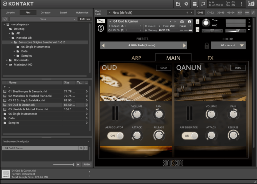Switch to the ARP tab
Viewport: 257px width, 184px height.
tap(137, 58)
